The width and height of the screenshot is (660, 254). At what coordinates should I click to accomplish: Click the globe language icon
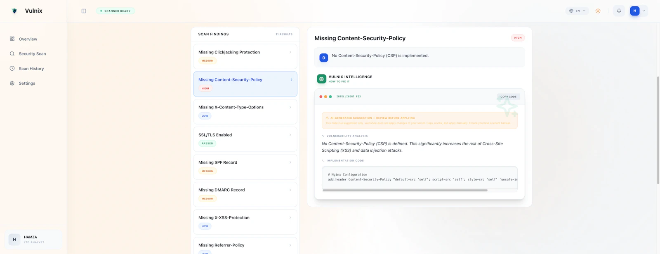point(571,11)
